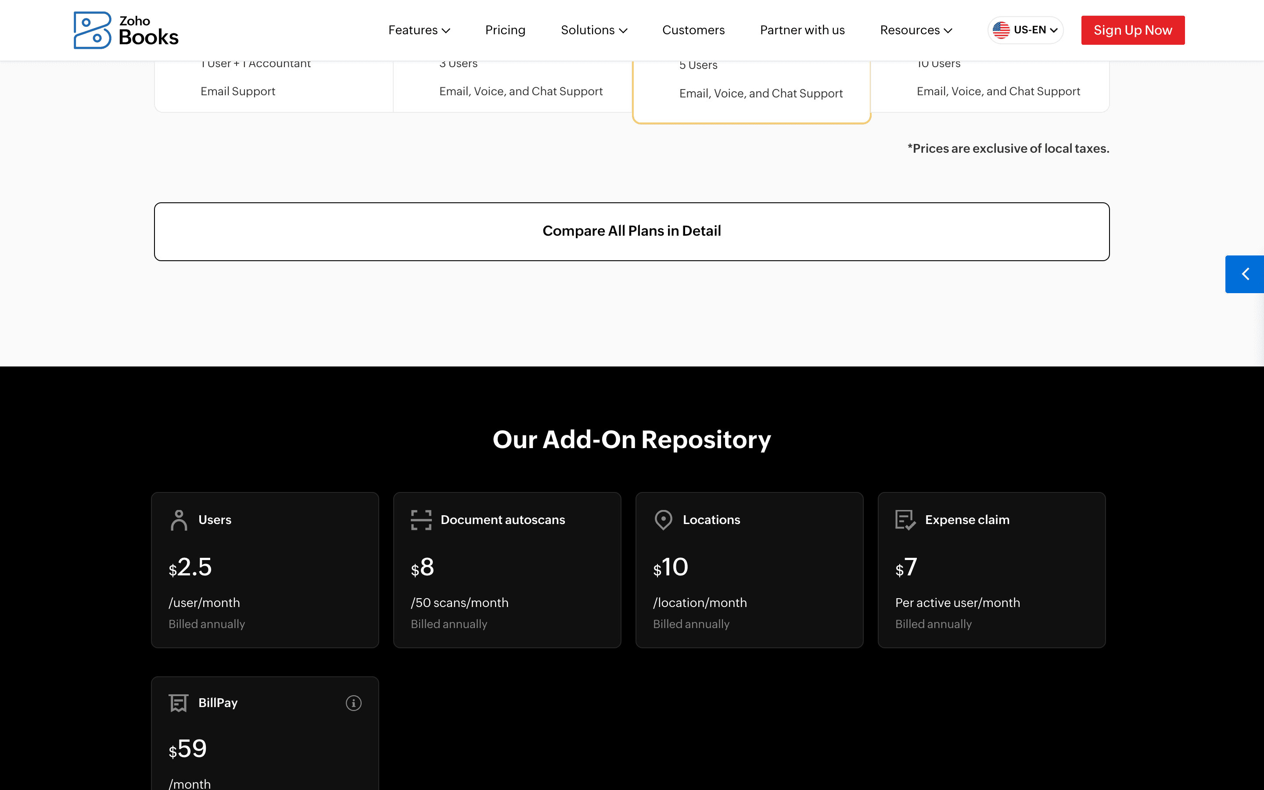The image size is (1264, 790).
Task: Click Billed annually under Expense claim
Action: [934, 624]
